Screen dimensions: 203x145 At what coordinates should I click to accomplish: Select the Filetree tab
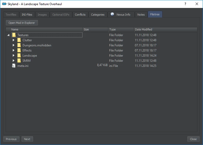click(x=155, y=14)
